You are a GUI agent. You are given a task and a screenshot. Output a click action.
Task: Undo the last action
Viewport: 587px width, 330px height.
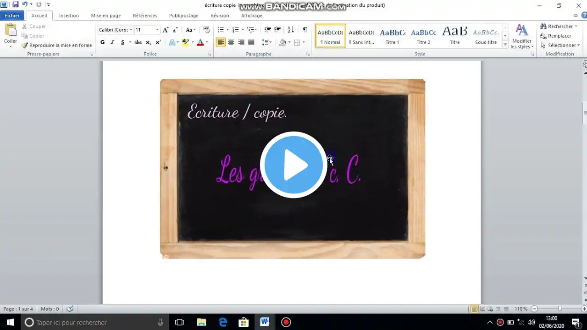coord(25,5)
